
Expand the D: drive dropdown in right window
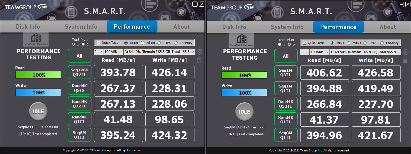click(366, 52)
